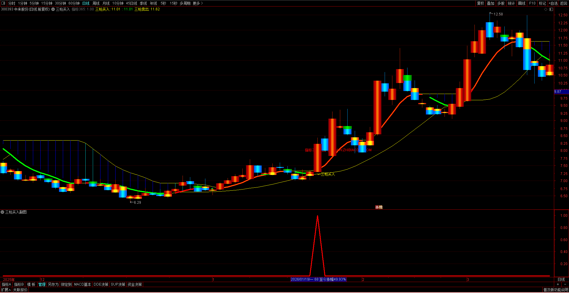Click the 叠加 overlay button

click(x=491, y=3)
